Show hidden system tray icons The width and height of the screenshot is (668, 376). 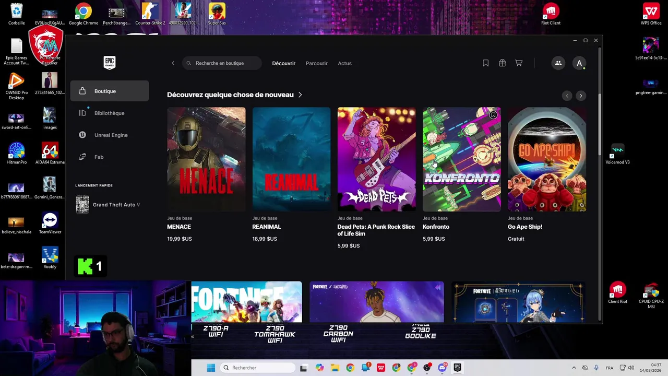pos(574,368)
